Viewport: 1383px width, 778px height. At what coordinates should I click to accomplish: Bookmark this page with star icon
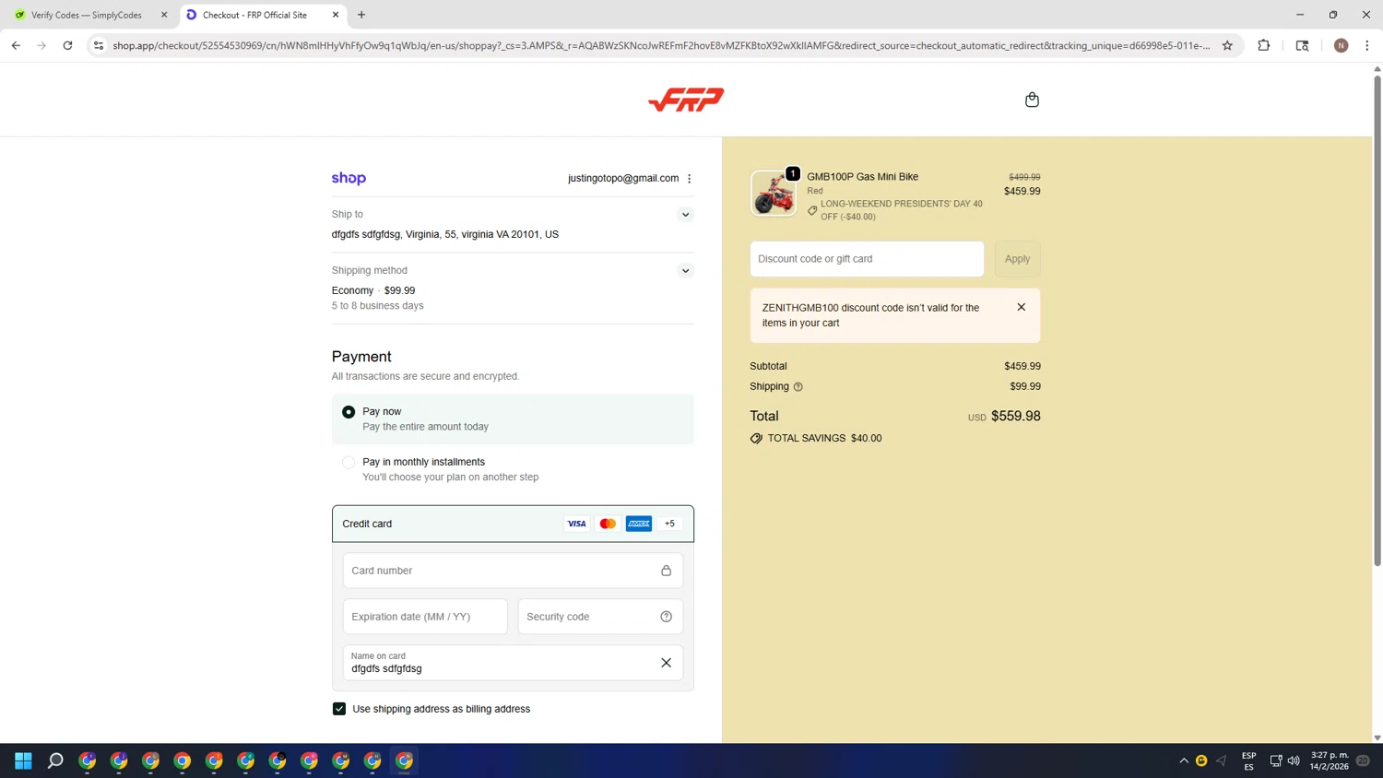point(1227,45)
